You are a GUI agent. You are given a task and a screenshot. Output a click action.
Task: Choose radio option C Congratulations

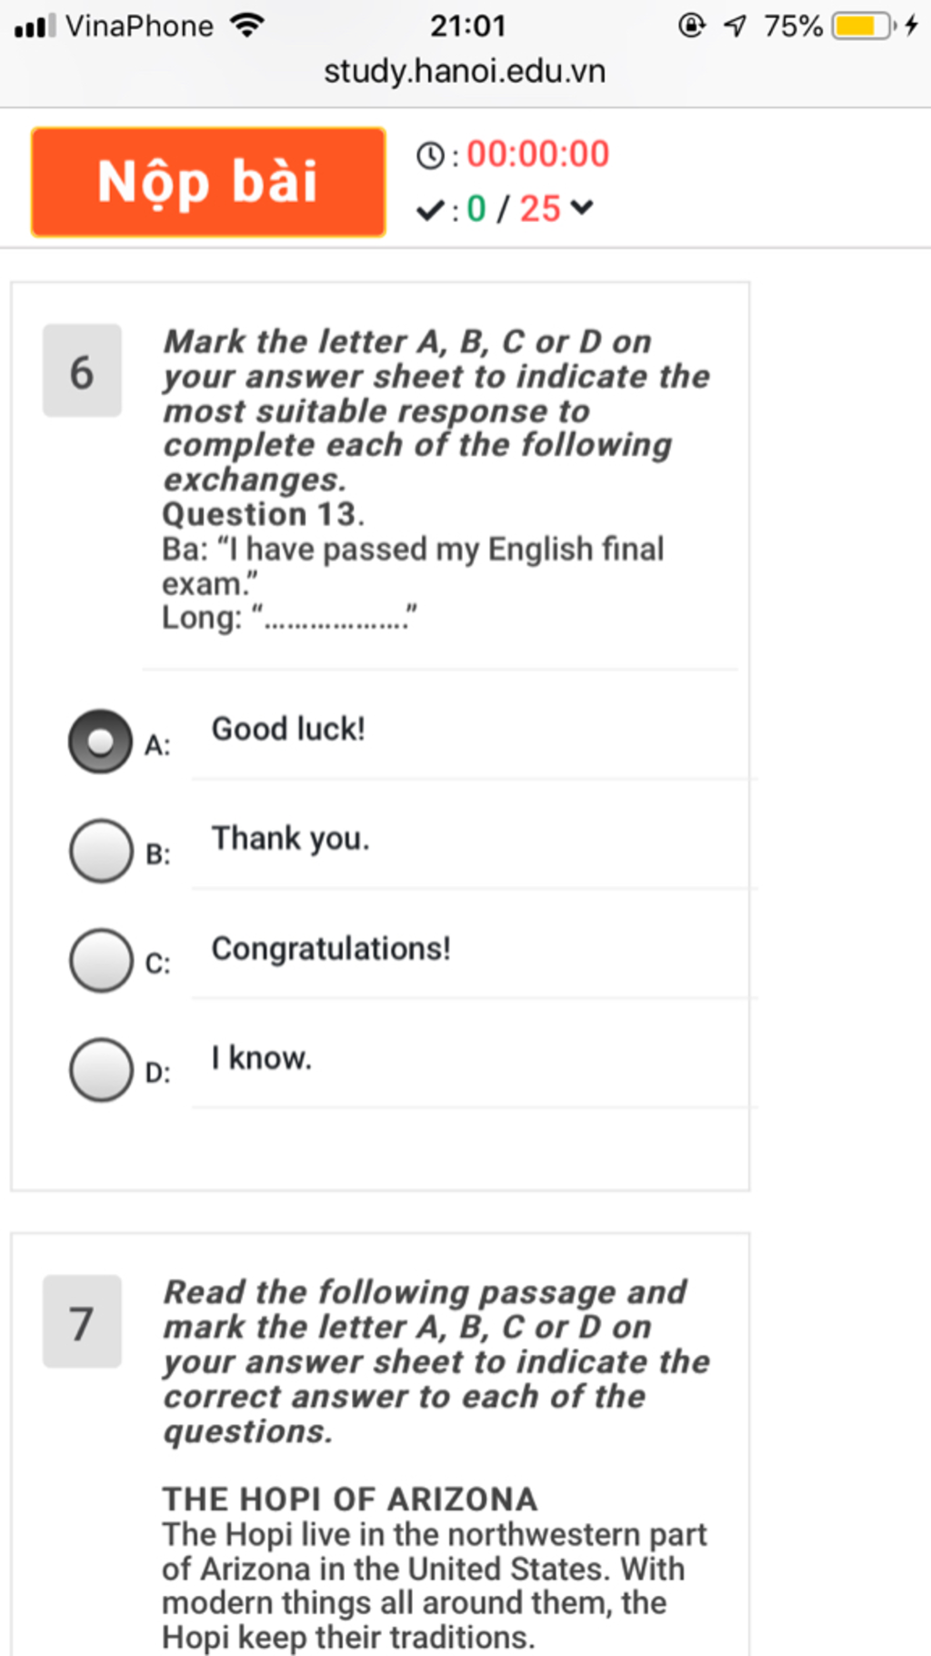tap(100, 960)
